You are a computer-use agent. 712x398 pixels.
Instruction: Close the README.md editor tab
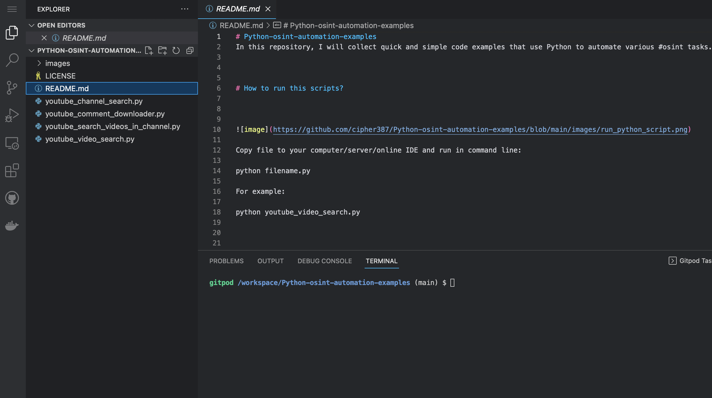click(x=268, y=9)
